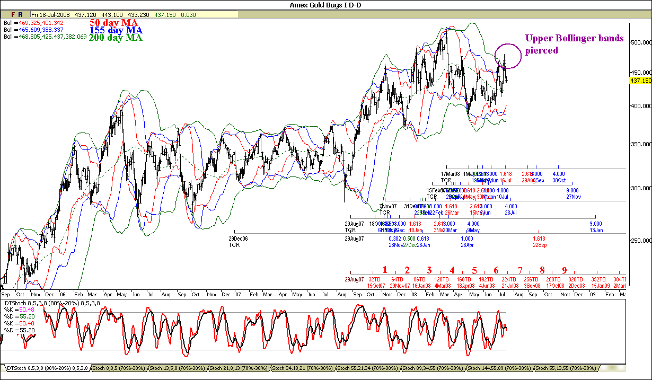Click the 15Oct07 cycle date

[376, 286]
